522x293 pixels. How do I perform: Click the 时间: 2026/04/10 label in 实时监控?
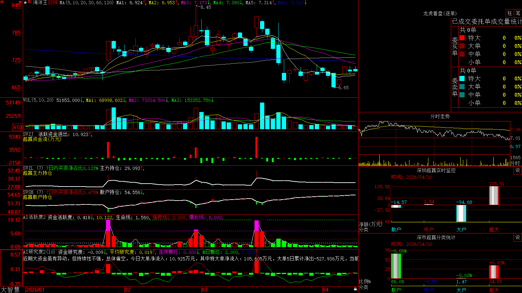[412, 177]
